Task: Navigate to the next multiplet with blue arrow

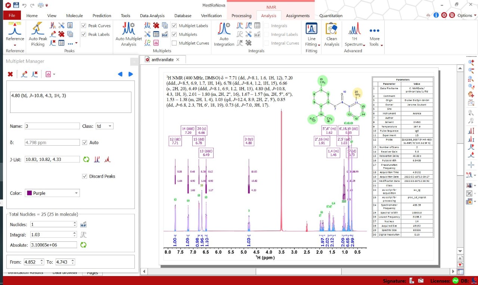Action: pos(130,74)
